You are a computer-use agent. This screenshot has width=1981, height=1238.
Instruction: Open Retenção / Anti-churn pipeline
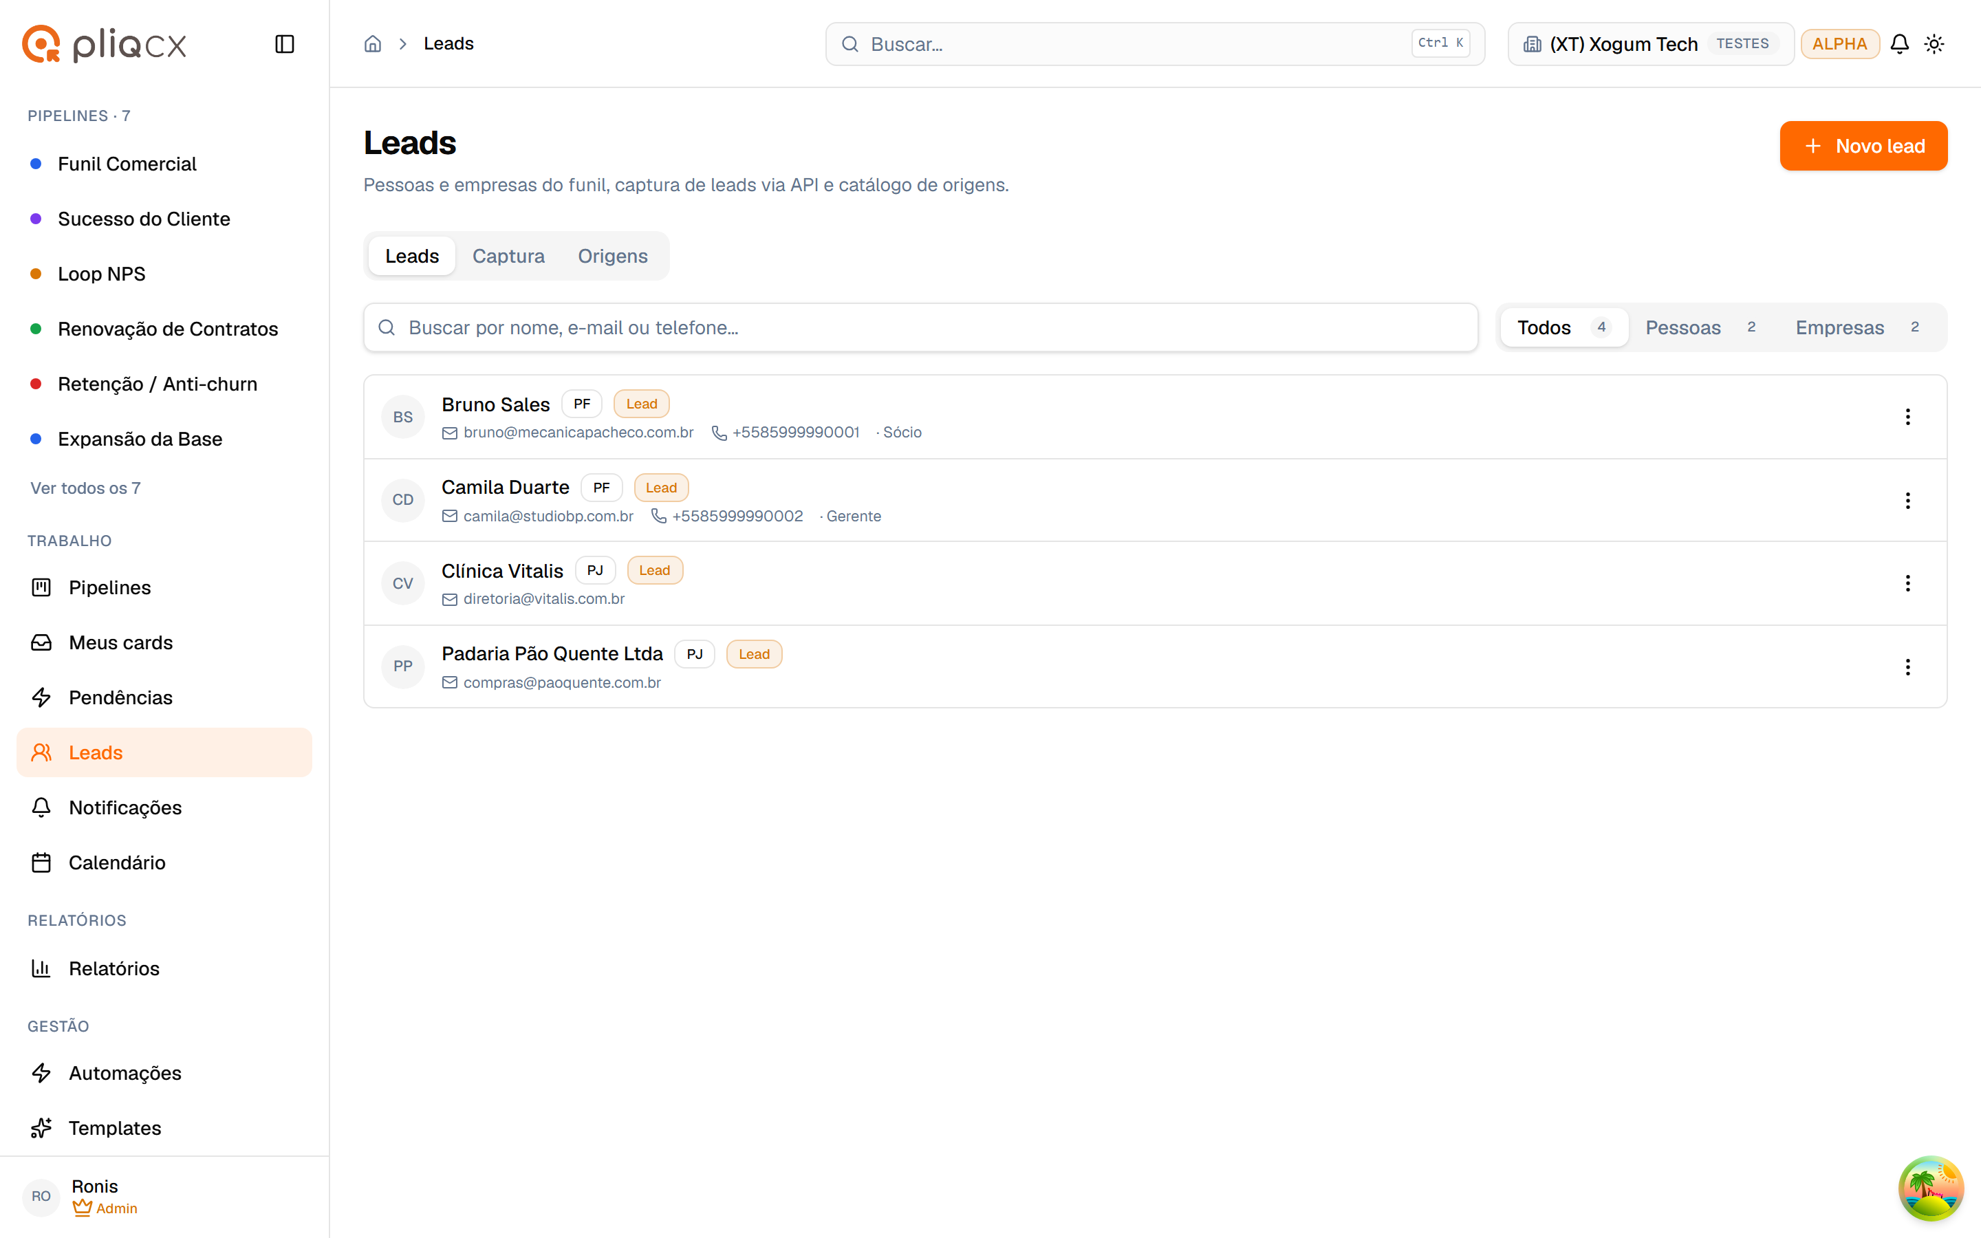point(164,384)
